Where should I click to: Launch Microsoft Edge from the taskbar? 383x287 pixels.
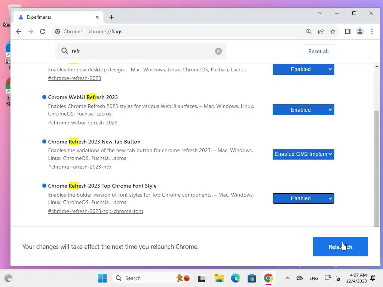coord(236,278)
